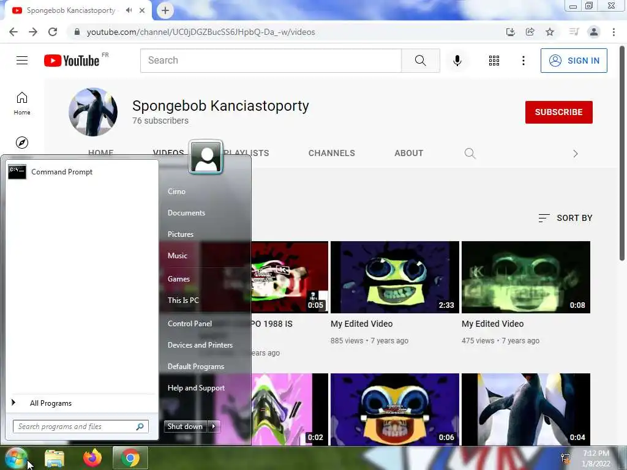Viewport: 627px width, 470px height.
Task: Share this page via address bar icon
Action: [530, 32]
